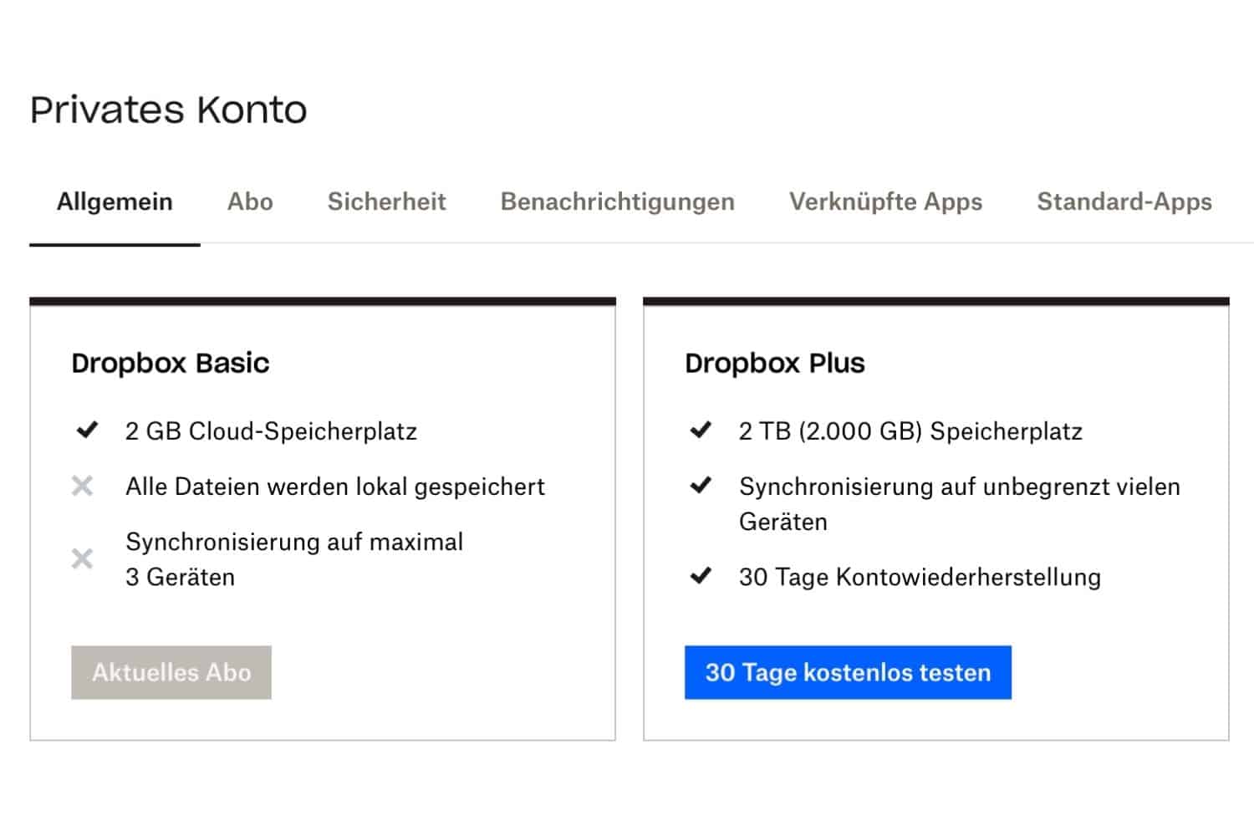Click the greyed Aktuelles Abo button

point(171,672)
